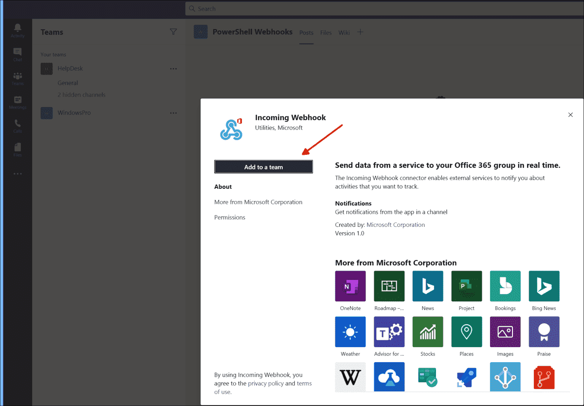Open the Activity feed in sidebar

point(18,31)
